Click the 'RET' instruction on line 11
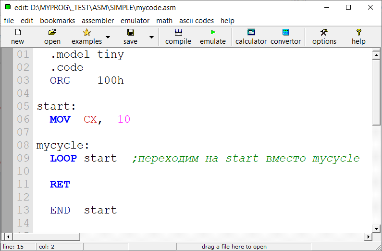This screenshot has width=382, height=251. [60, 184]
